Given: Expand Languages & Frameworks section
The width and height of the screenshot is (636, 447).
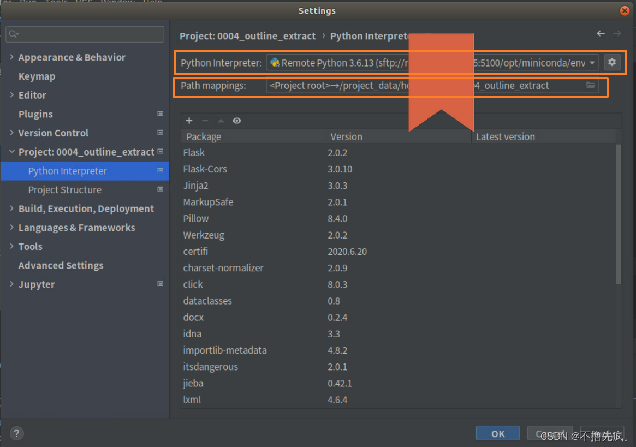Looking at the screenshot, I should (x=12, y=228).
